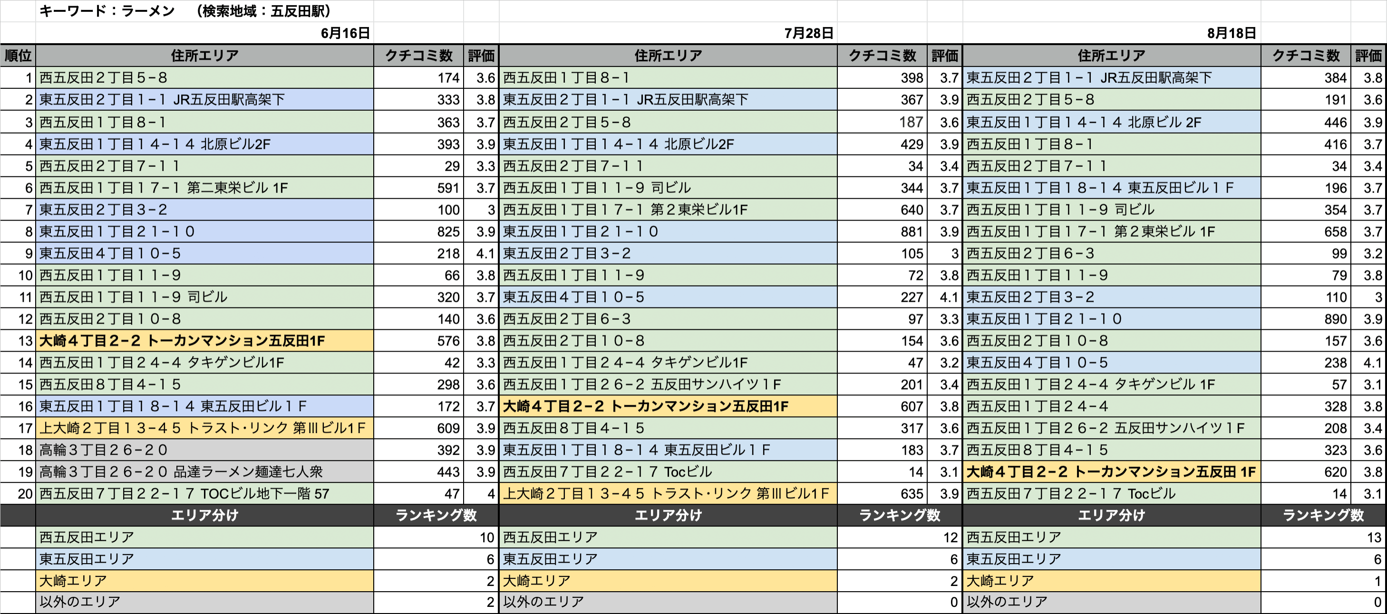Select cell '西五反田２丁目５−８' in rank 1 row
This screenshot has height=614, width=1387.
(204, 78)
